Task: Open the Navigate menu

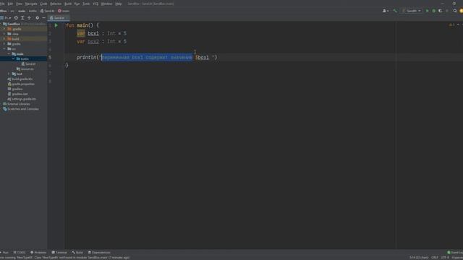Action: (31, 4)
